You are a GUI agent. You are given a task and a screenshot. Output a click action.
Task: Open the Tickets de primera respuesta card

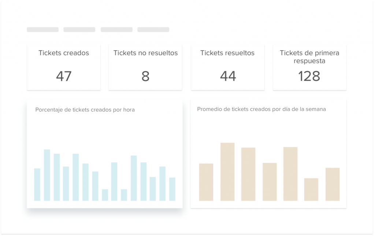309,67
